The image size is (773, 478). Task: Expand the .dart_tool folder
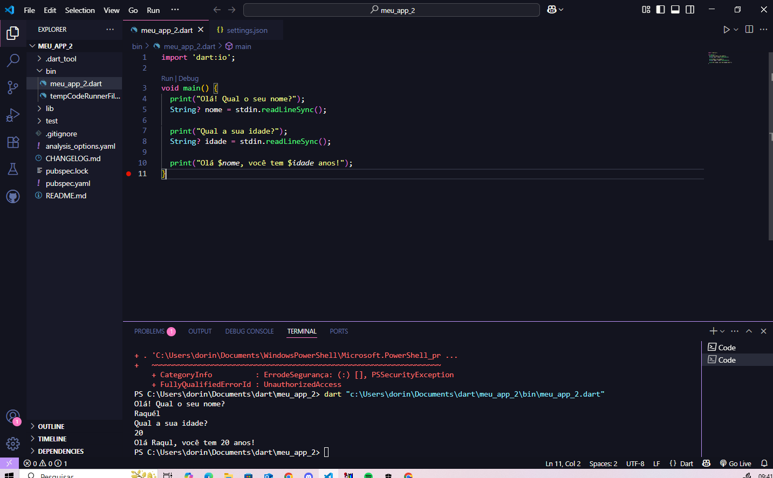(74, 59)
